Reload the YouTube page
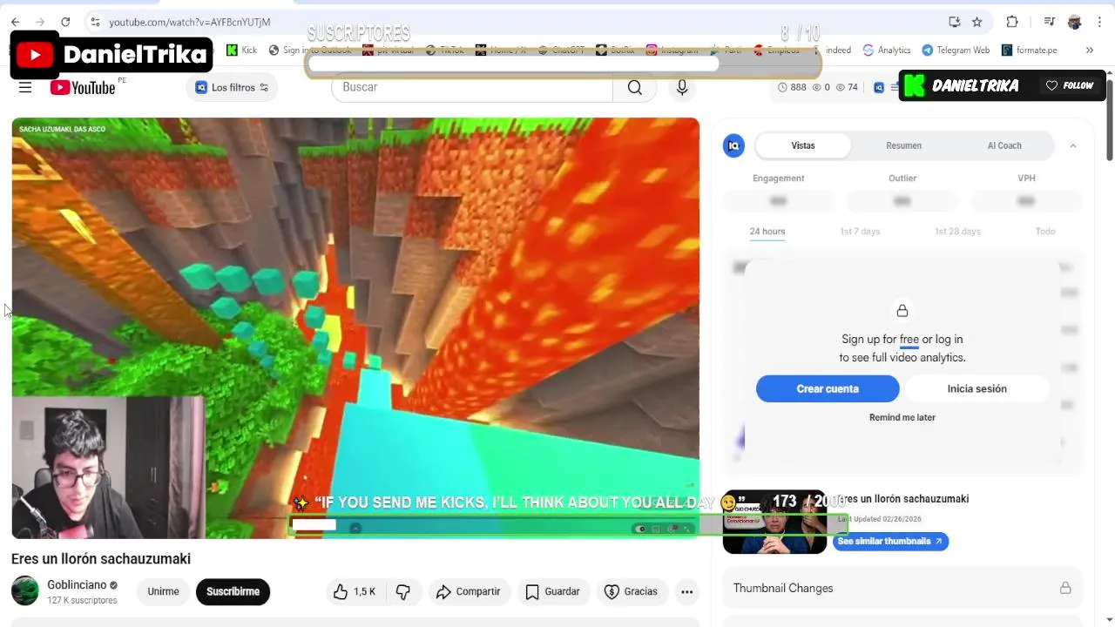1115x627 pixels. pyautogui.click(x=65, y=22)
